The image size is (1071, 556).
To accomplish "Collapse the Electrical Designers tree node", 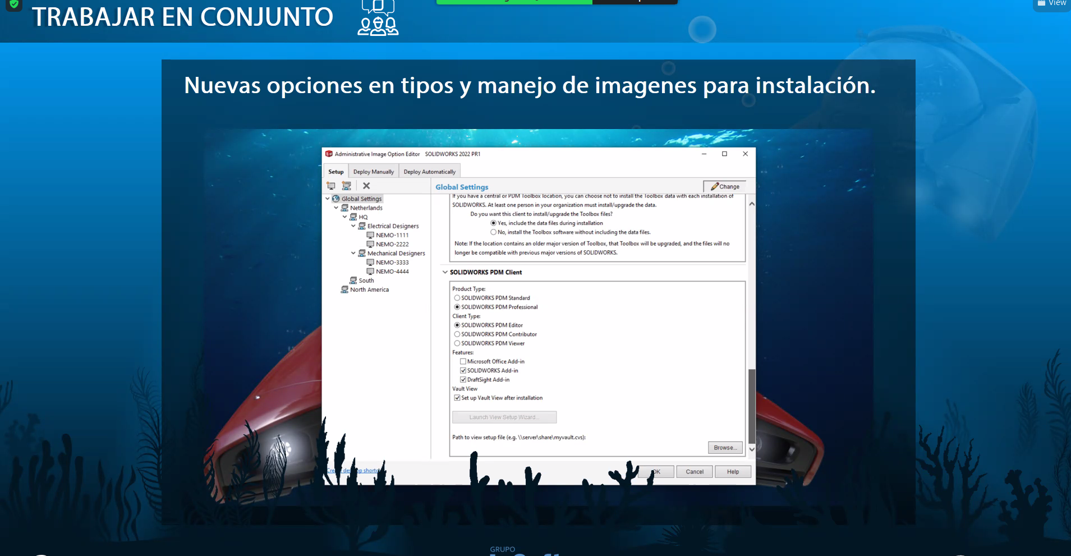I will 353,226.
